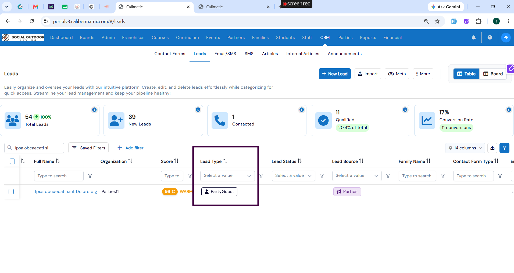Click the 56 C score badge
The height and width of the screenshot is (273, 514).
coord(170,192)
